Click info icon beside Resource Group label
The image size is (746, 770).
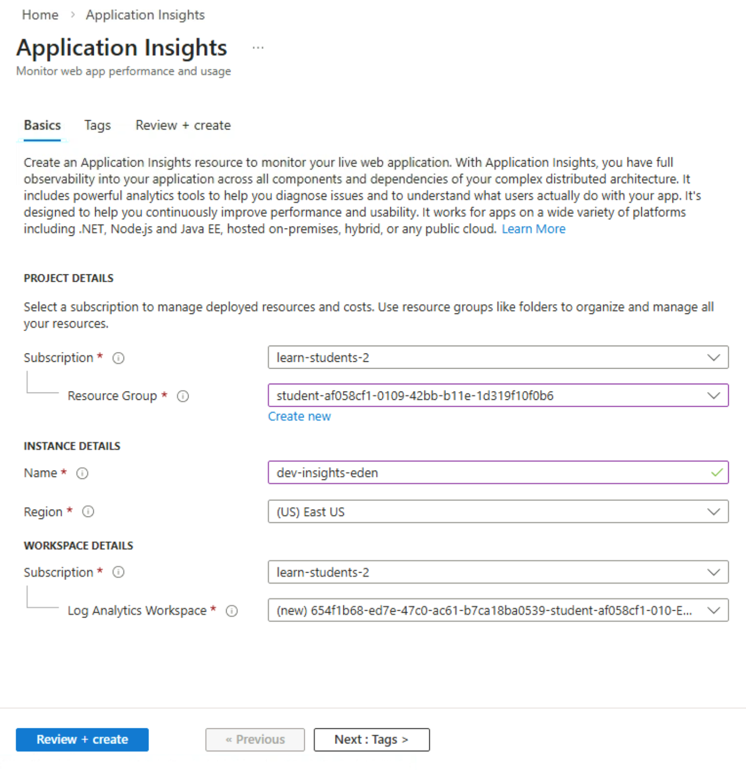pyautogui.click(x=183, y=396)
